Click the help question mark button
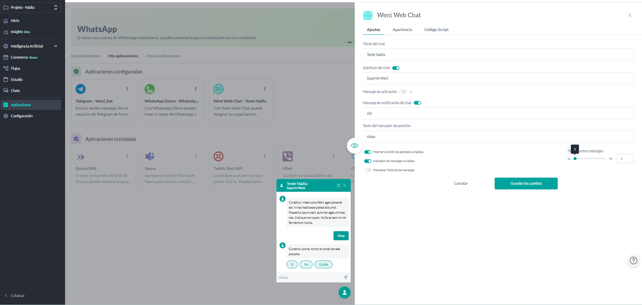642x305 pixels. [634, 261]
